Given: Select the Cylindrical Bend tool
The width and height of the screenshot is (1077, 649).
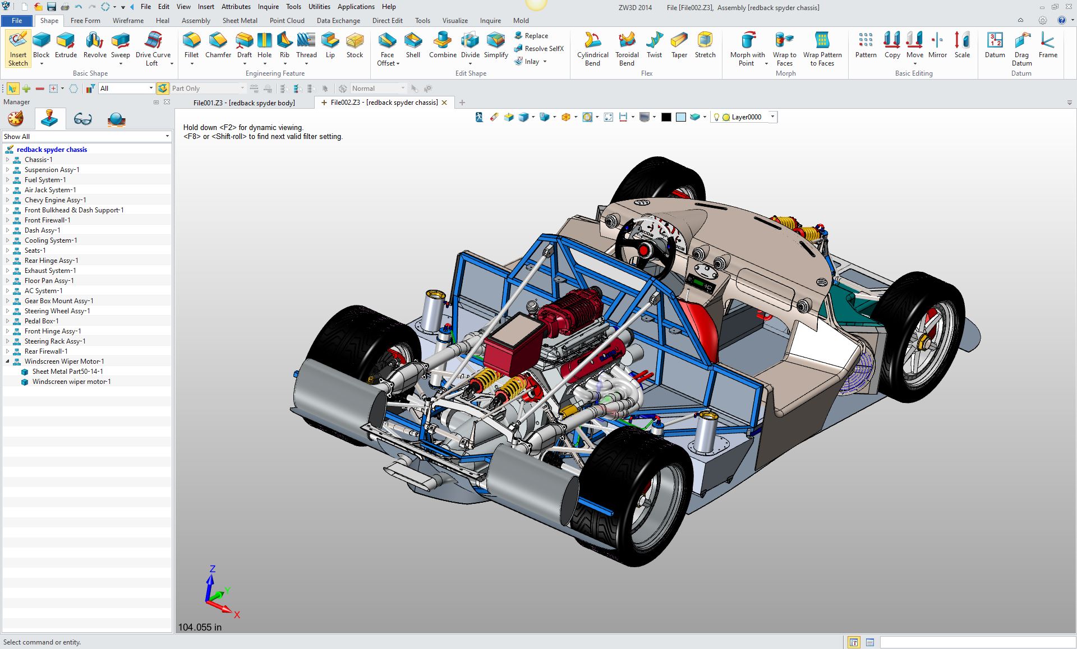Looking at the screenshot, I should tap(592, 48).
